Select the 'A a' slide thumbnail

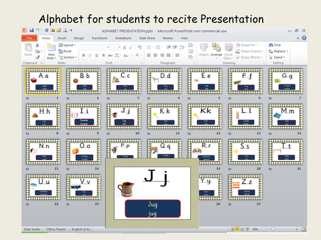click(x=43, y=81)
